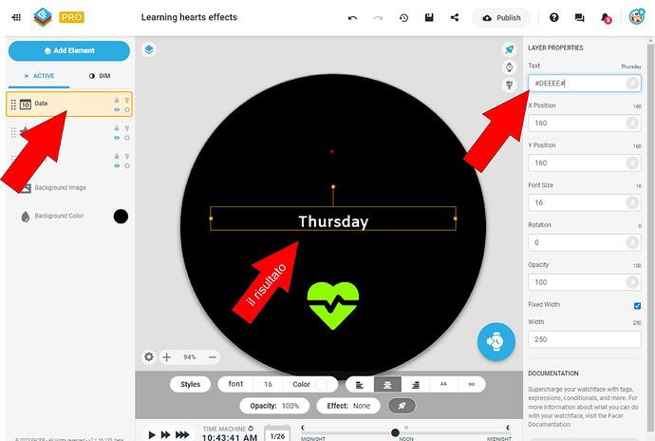Zoom out the canvas
This screenshot has width=655, height=441.
[x=213, y=357]
